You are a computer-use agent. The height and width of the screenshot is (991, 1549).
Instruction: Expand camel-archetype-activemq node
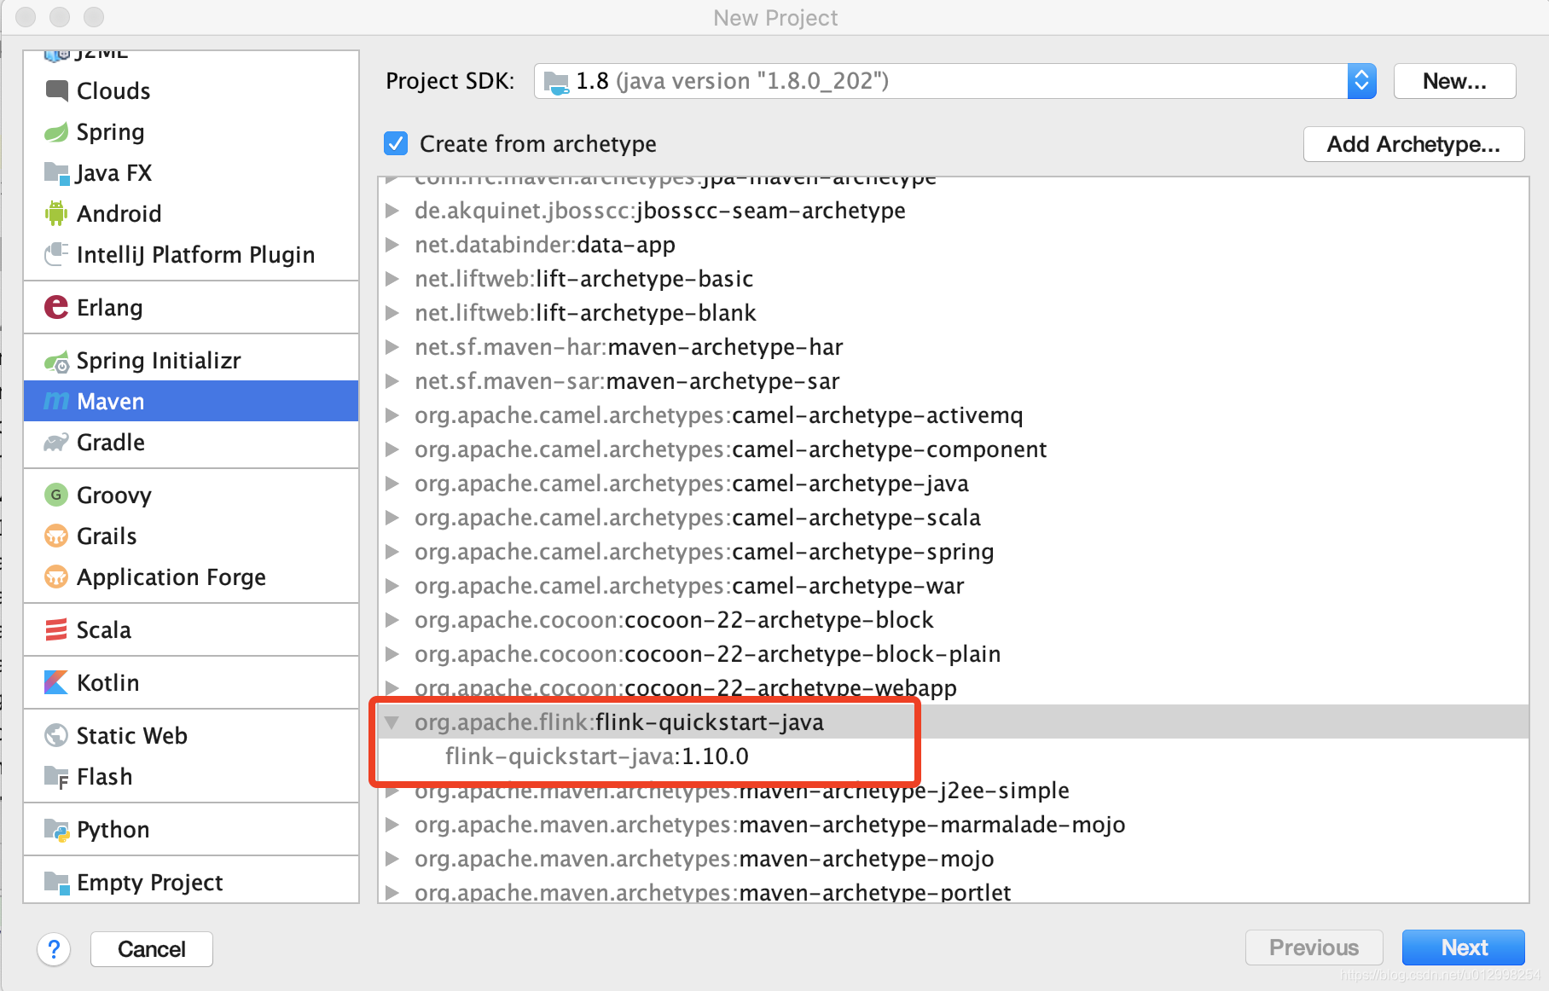tap(392, 415)
